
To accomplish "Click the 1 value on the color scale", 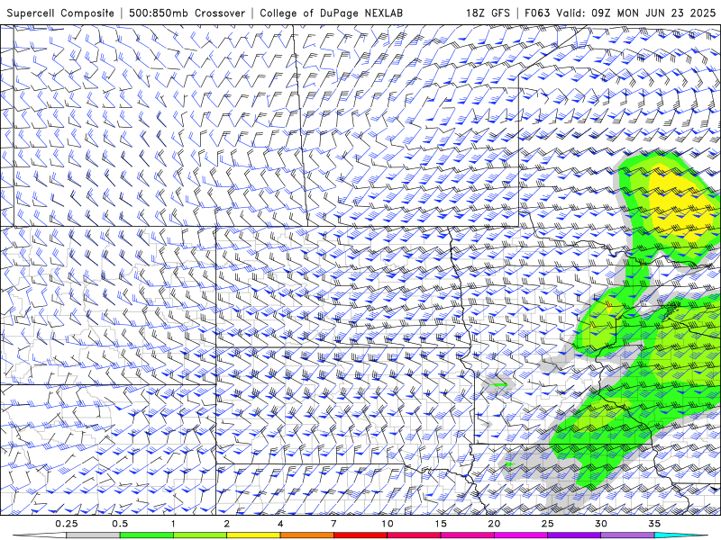I will point(173,524).
